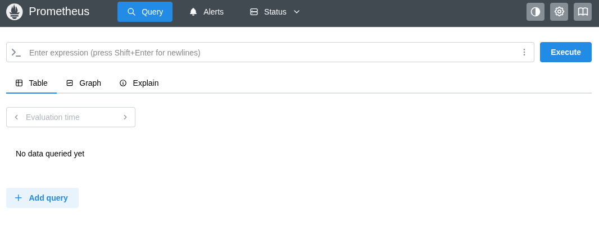Click the Prometheus flame logo
Screen dimensions: 599x245
click(15, 12)
